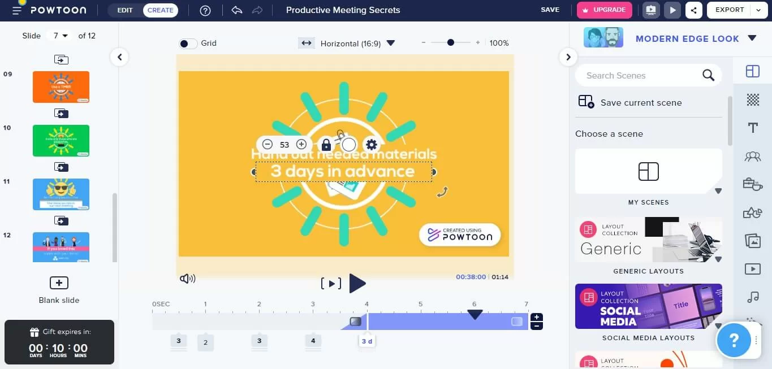772x369 pixels.
Task: Switch to CREATE mode
Action: pos(161,10)
